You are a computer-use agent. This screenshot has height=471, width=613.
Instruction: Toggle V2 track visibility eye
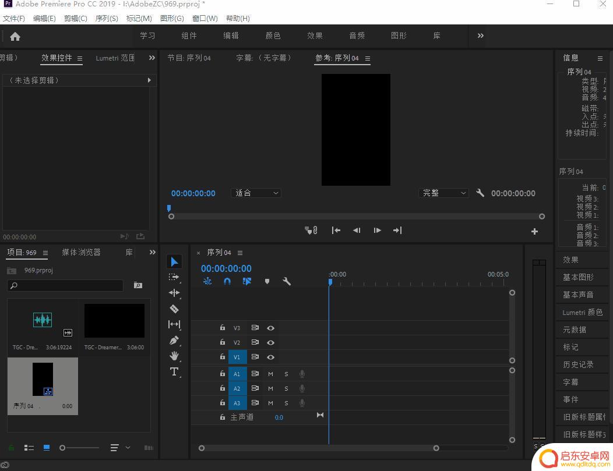tap(270, 342)
